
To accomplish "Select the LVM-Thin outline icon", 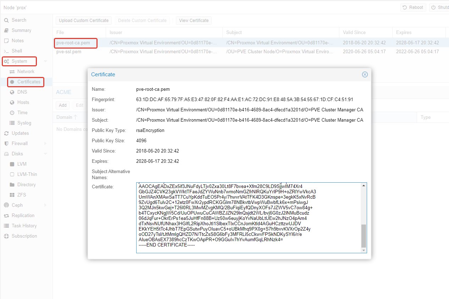I will pyautogui.click(x=12, y=175).
